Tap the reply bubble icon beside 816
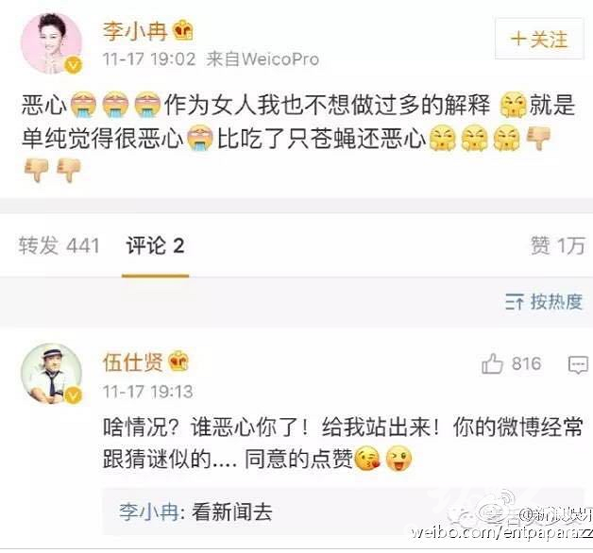The width and height of the screenshot is (593, 553). (578, 365)
